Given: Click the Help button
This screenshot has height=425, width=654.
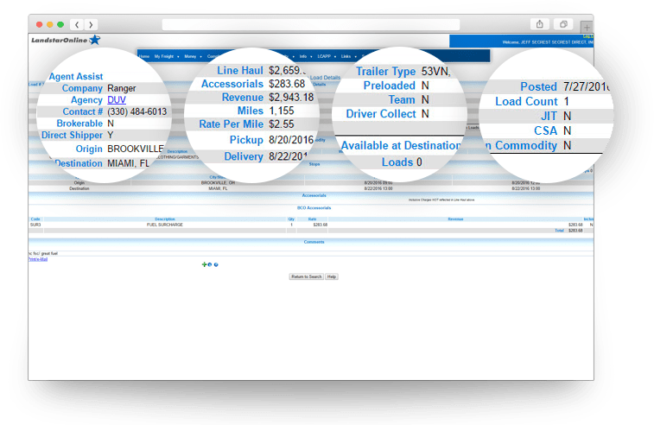Looking at the screenshot, I should click(332, 276).
